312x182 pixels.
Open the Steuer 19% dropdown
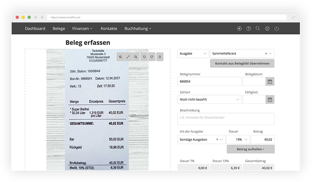click(238, 140)
